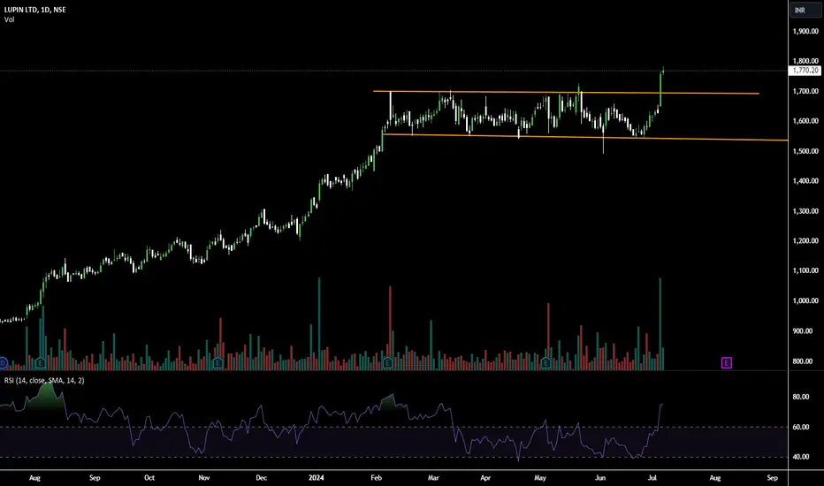Click the Feb label on time axis
This screenshot has width=824, height=486.
coord(377,477)
